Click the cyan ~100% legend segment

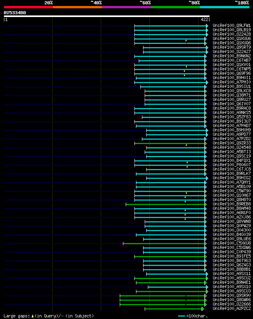point(225,7)
